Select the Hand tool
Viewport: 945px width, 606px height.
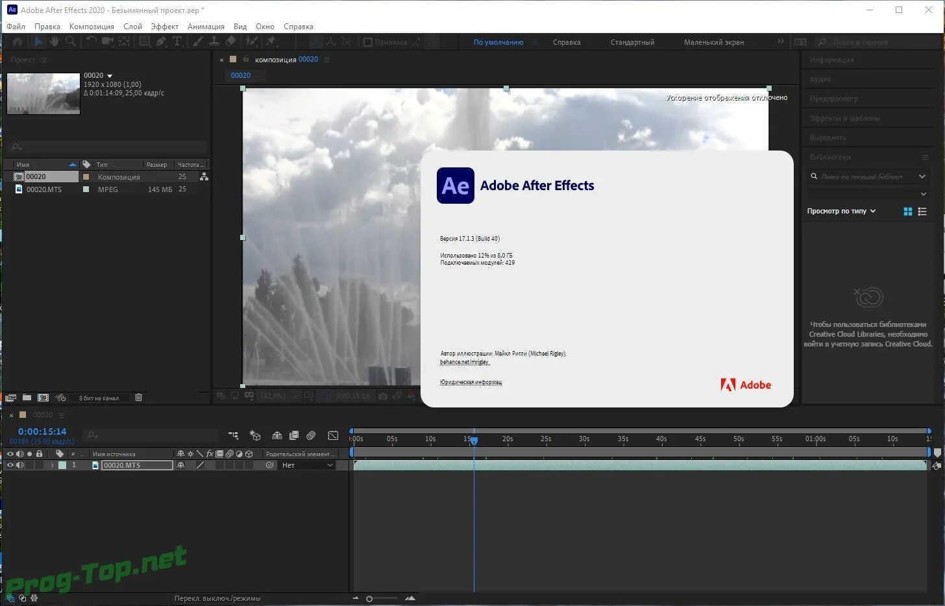(x=55, y=42)
